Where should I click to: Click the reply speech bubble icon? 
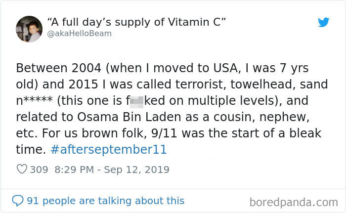(18, 201)
